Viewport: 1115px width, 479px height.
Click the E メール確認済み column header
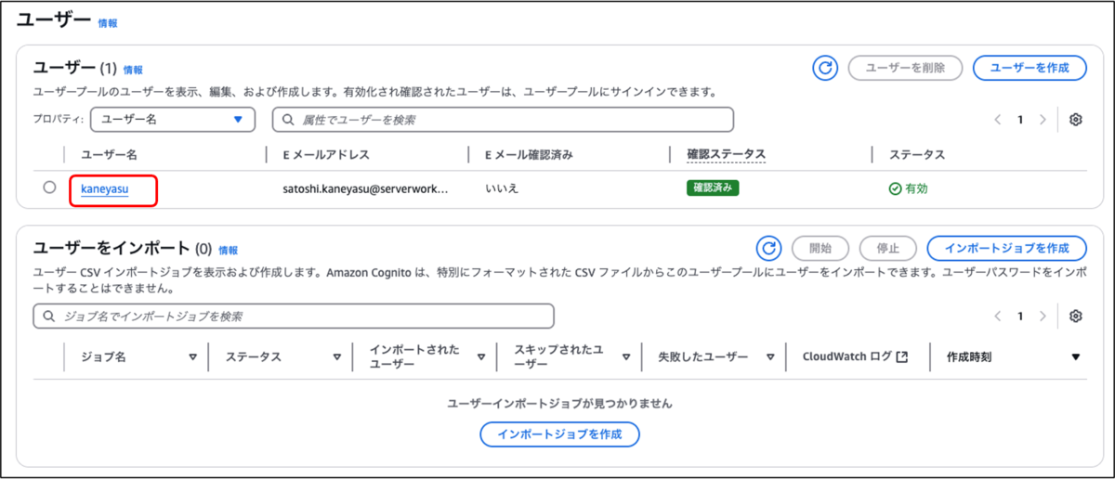point(529,154)
